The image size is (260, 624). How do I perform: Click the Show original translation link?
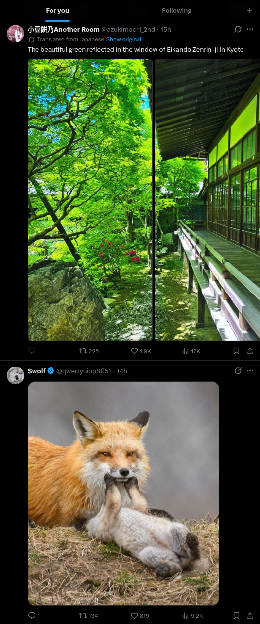123,39
